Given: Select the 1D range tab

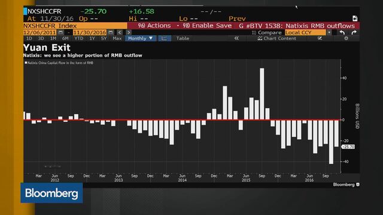Looking at the screenshot, I should coord(29,38).
